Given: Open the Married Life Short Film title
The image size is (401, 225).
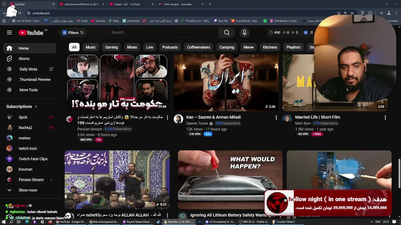Looking at the screenshot, I should click(x=317, y=117).
